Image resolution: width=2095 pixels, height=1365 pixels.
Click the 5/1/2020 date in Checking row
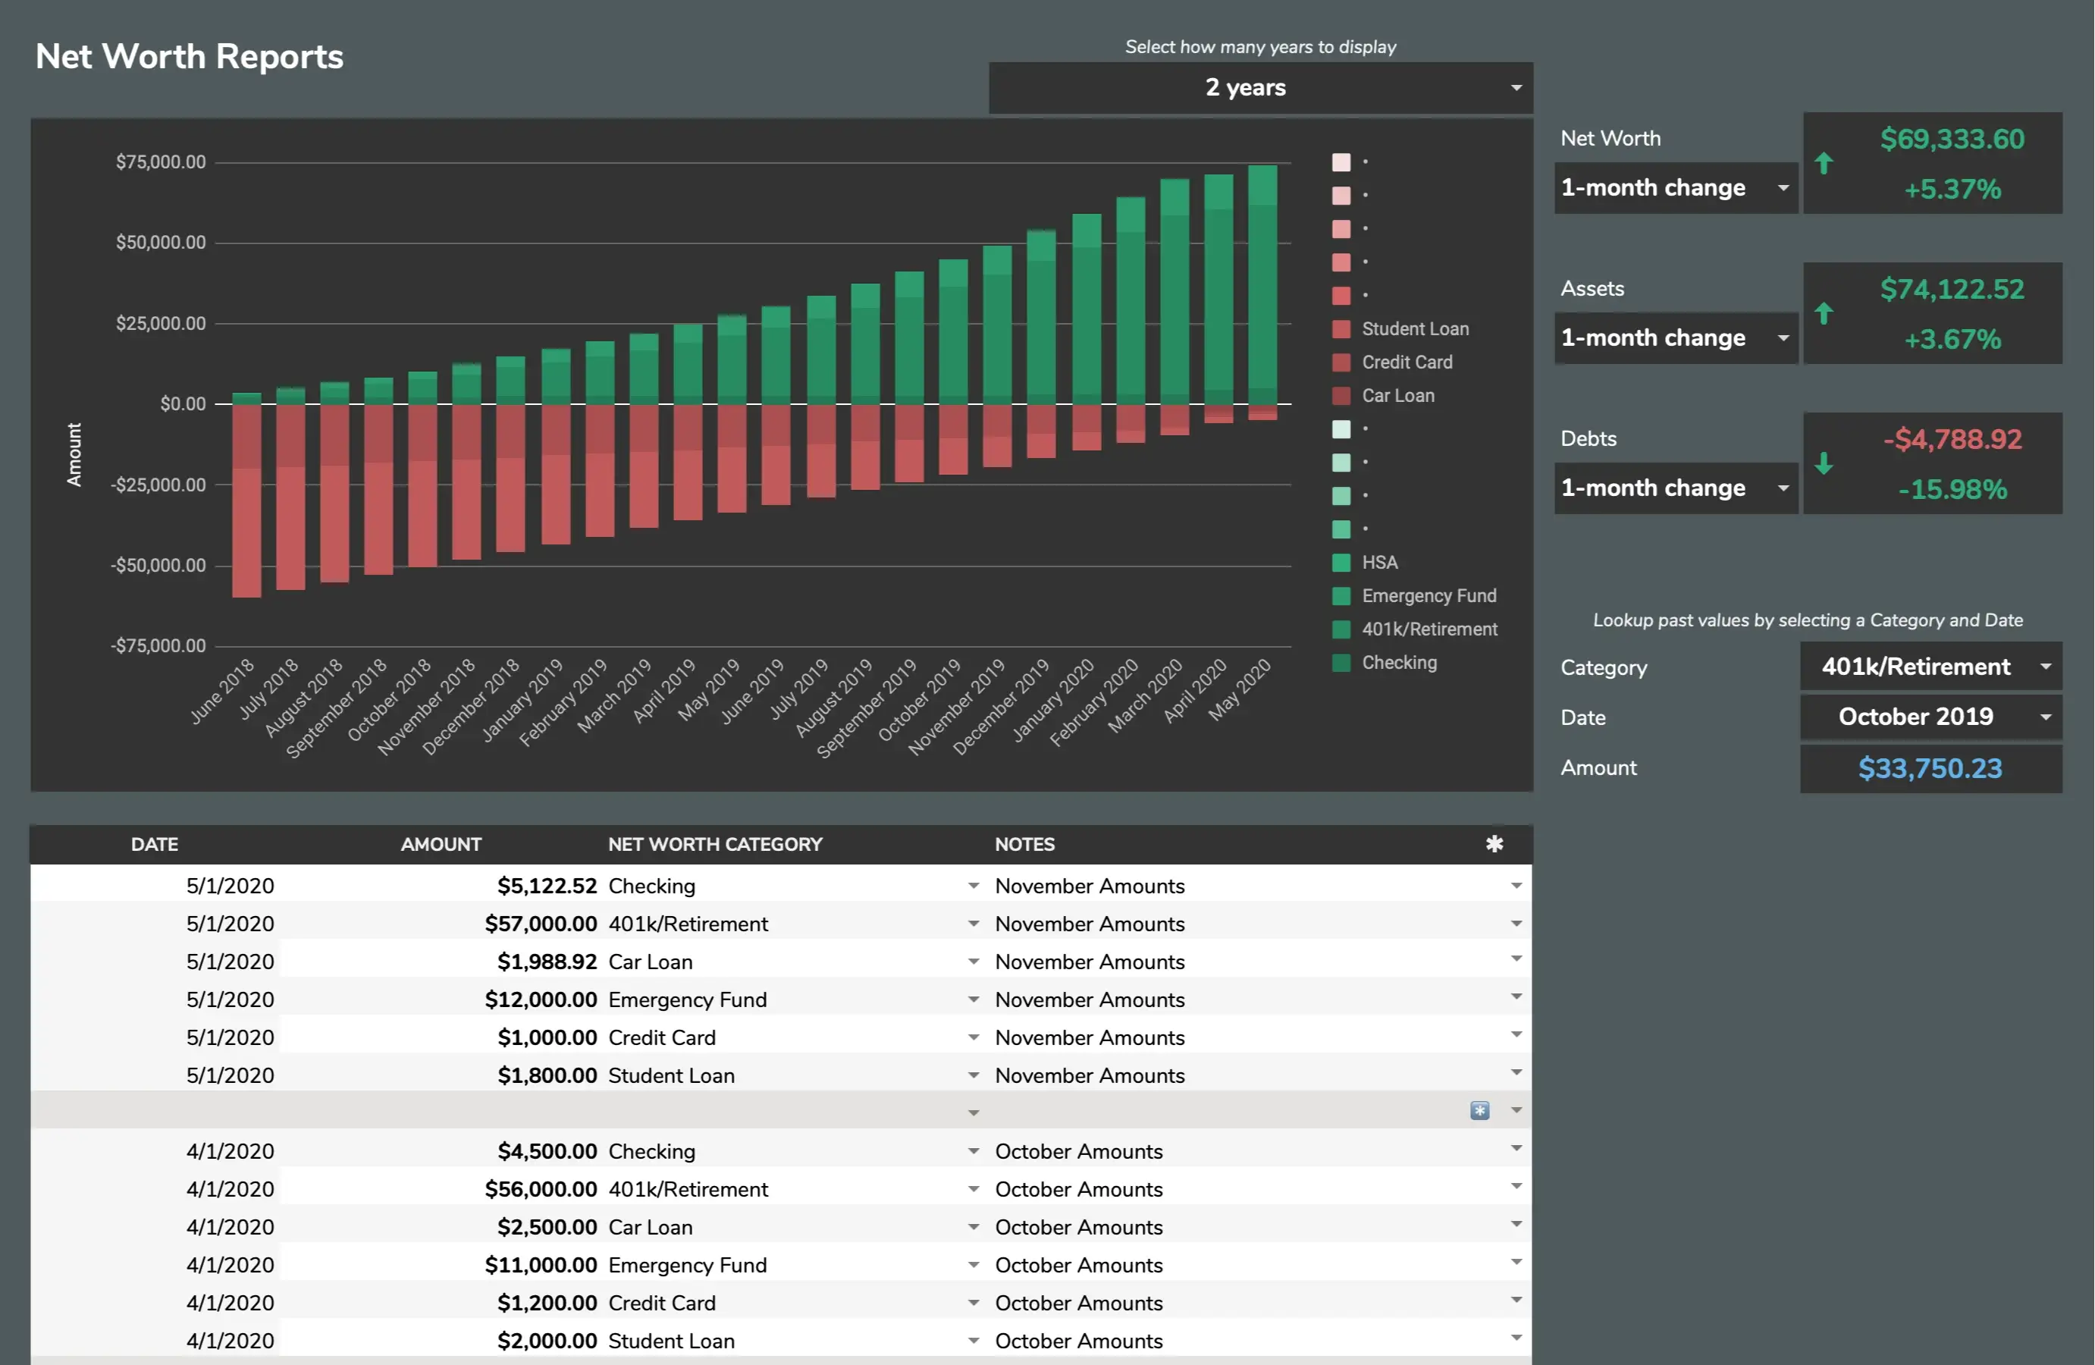coord(230,886)
